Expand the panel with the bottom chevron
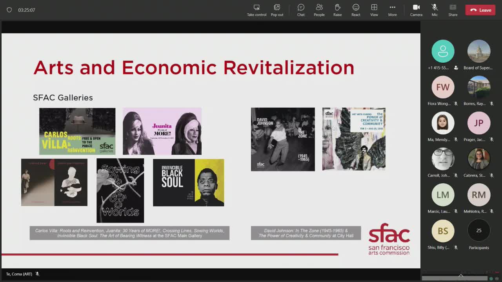502x282 pixels. pos(461,276)
